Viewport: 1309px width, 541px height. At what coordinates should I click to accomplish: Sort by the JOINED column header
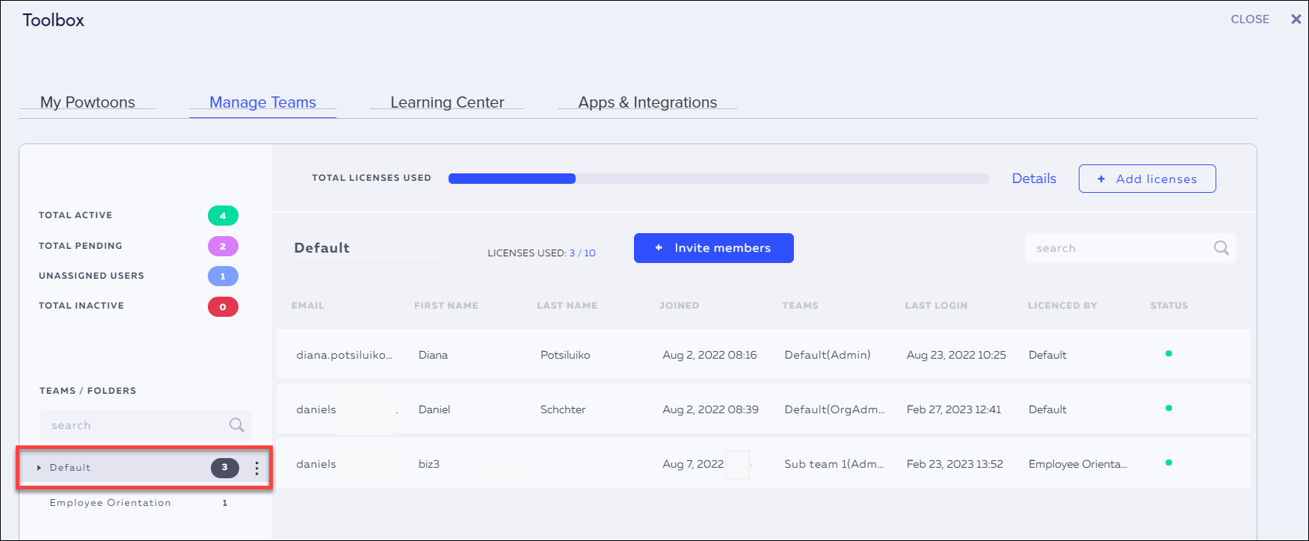point(680,306)
